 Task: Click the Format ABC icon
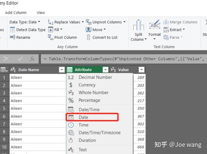click(x=155, y=25)
